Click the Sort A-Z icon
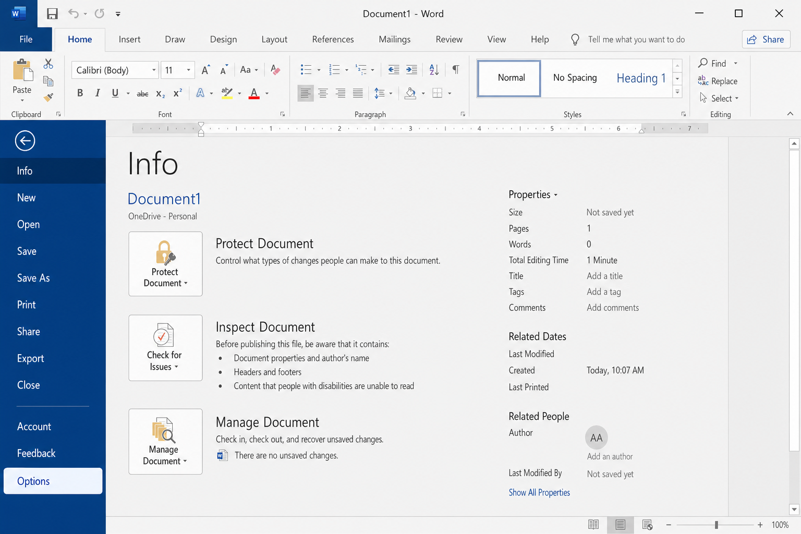The image size is (801, 534). click(x=434, y=69)
